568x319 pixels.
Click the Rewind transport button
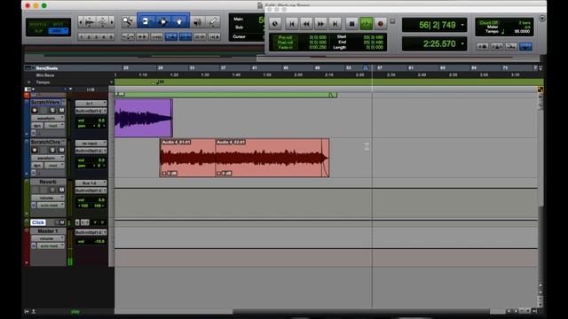point(306,24)
